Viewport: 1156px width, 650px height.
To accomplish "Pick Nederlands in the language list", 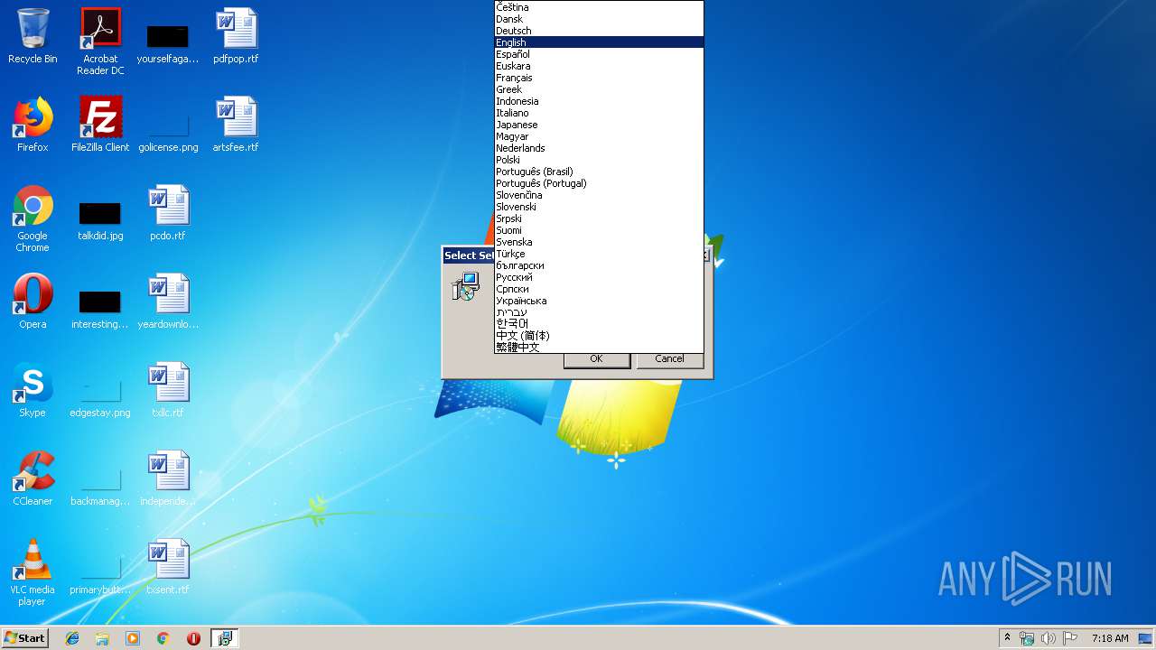I will tap(599, 148).
